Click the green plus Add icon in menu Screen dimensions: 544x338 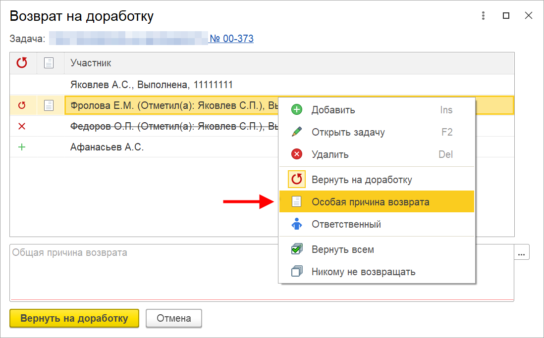click(x=297, y=110)
